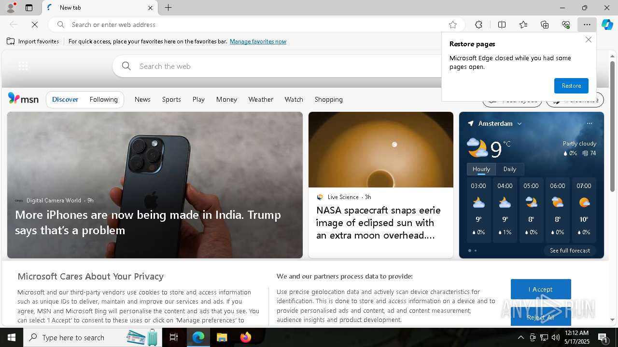
Task: Click the Restore button
Action: point(571,86)
